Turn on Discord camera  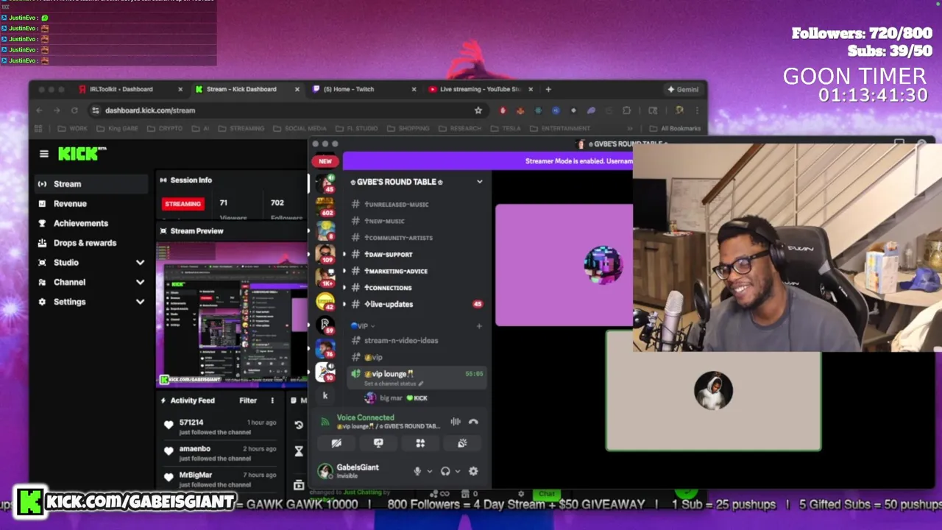click(x=336, y=443)
